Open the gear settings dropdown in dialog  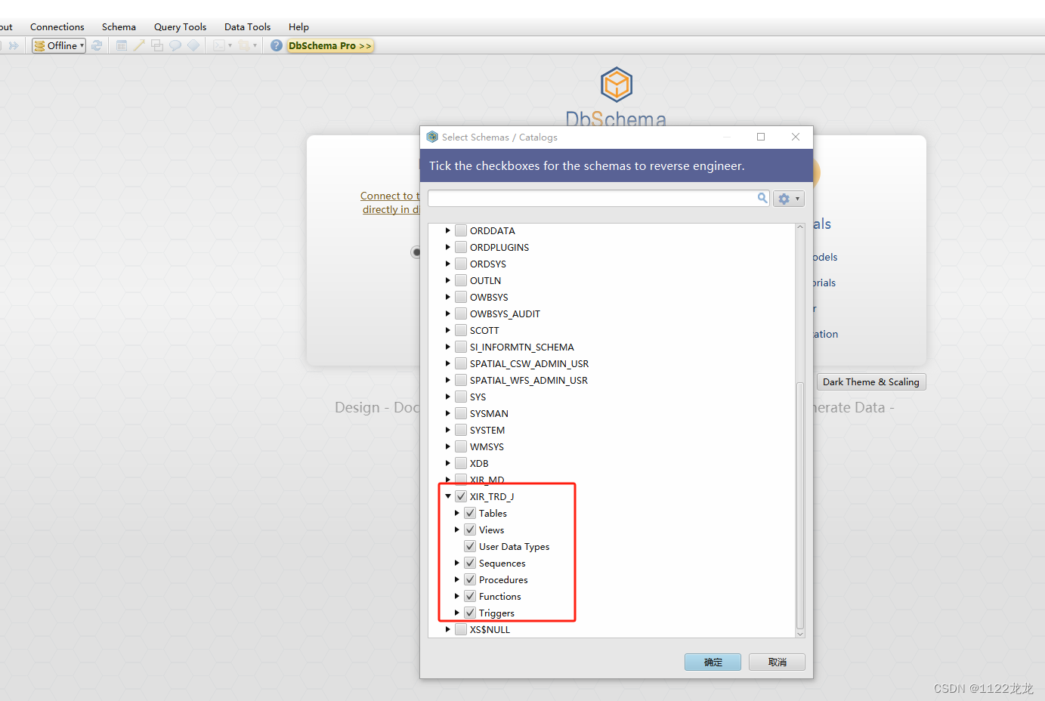click(x=789, y=199)
